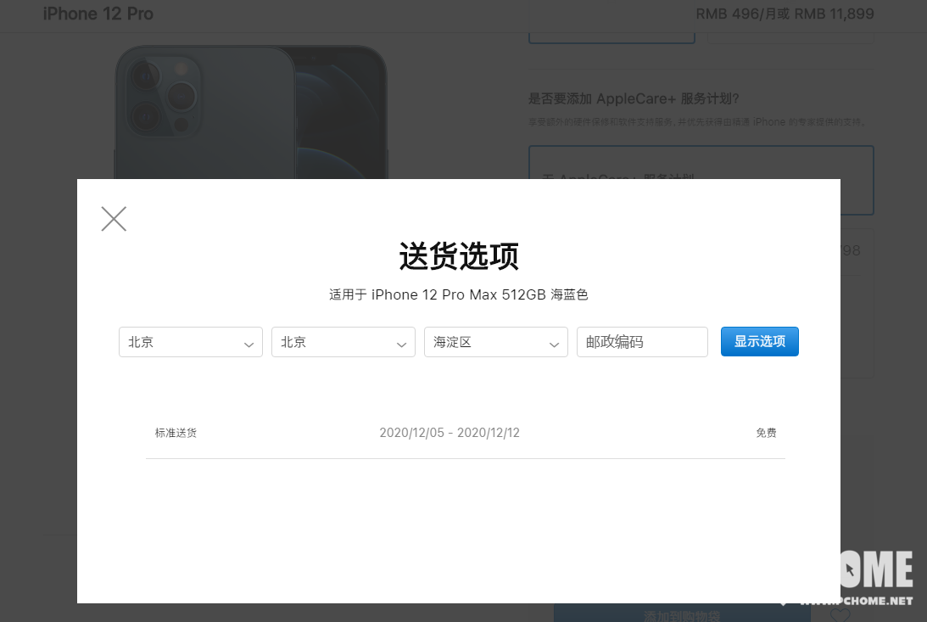This screenshot has height=622, width=927.
Task: Click the 显示选项 button
Action: click(x=760, y=342)
